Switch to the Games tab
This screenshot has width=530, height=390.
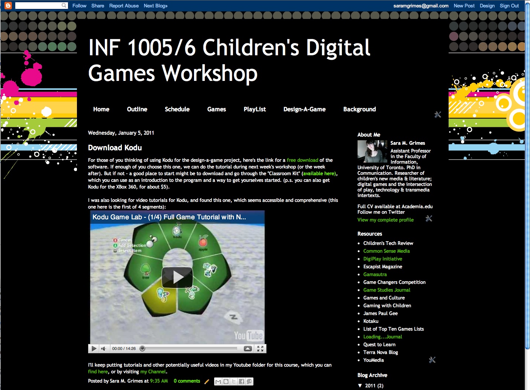coord(217,109)
